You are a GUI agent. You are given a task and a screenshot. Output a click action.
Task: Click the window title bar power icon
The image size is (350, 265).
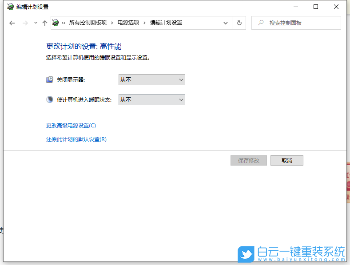10,7
